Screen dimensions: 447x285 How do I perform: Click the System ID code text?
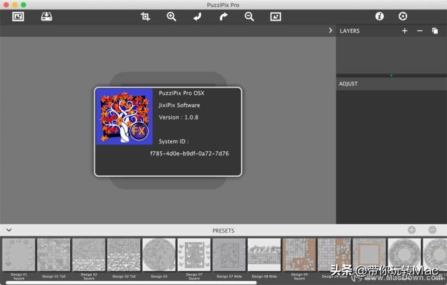189,154
